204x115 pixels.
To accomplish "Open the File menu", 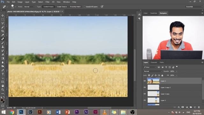I will (8, 2).
